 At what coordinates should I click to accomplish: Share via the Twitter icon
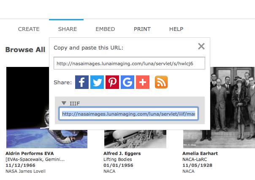(x=97, y=82)
